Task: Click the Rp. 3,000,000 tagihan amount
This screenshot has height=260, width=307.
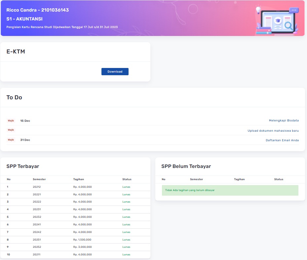Action: pyautogui.click(x=82, y=247)
